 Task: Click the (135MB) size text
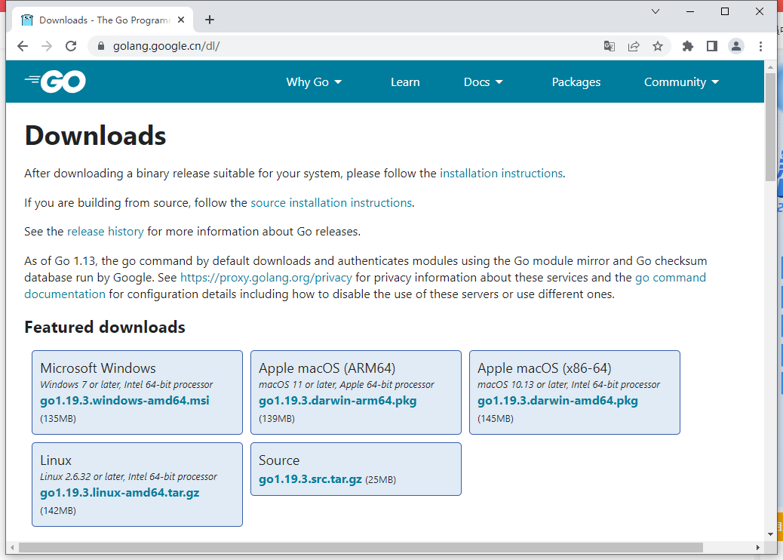click(58, 419)
